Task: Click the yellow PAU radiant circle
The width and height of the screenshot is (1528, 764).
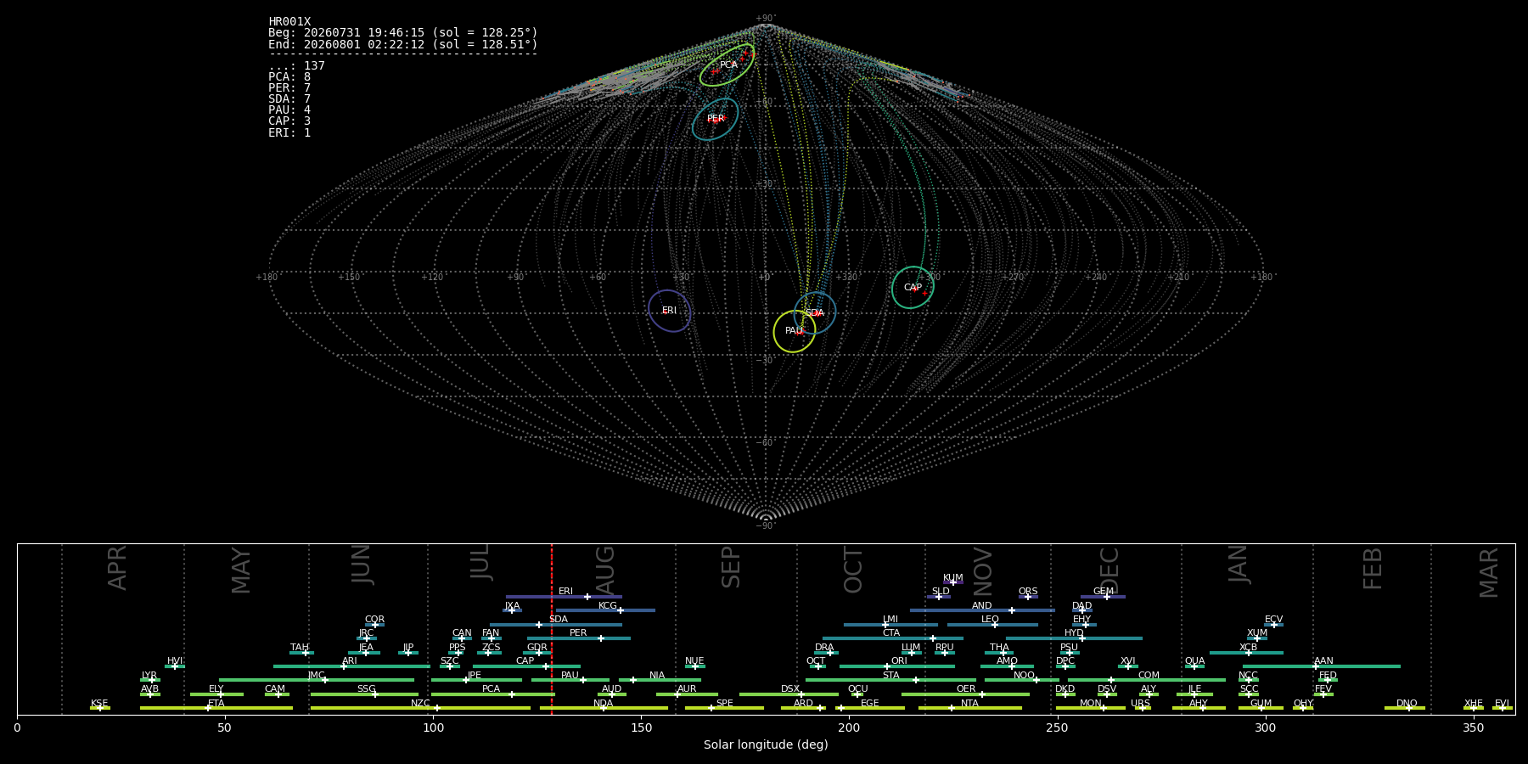Action: tap(795, 331)
